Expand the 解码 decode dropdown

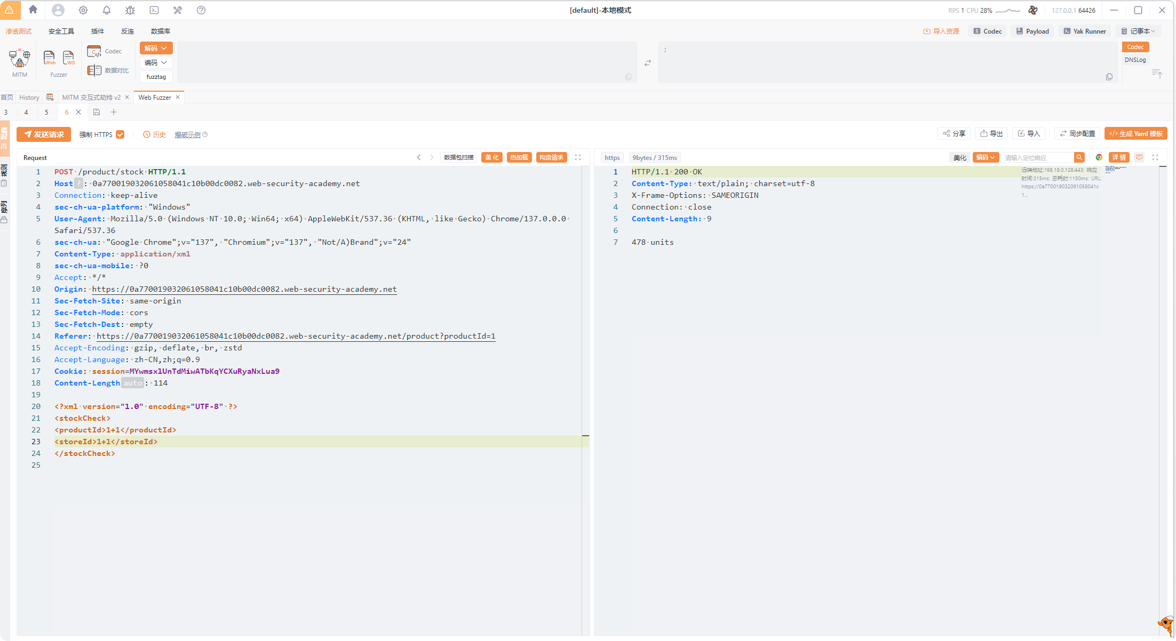[156, 48]
